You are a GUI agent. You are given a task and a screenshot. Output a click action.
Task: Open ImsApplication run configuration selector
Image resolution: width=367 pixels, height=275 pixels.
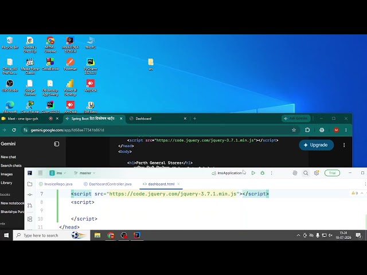pos(227,173)
